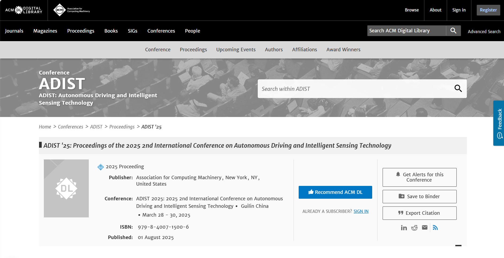The width and height of the screenshot is (504, 258).
Task: Open the About menu
Action: 435,10
